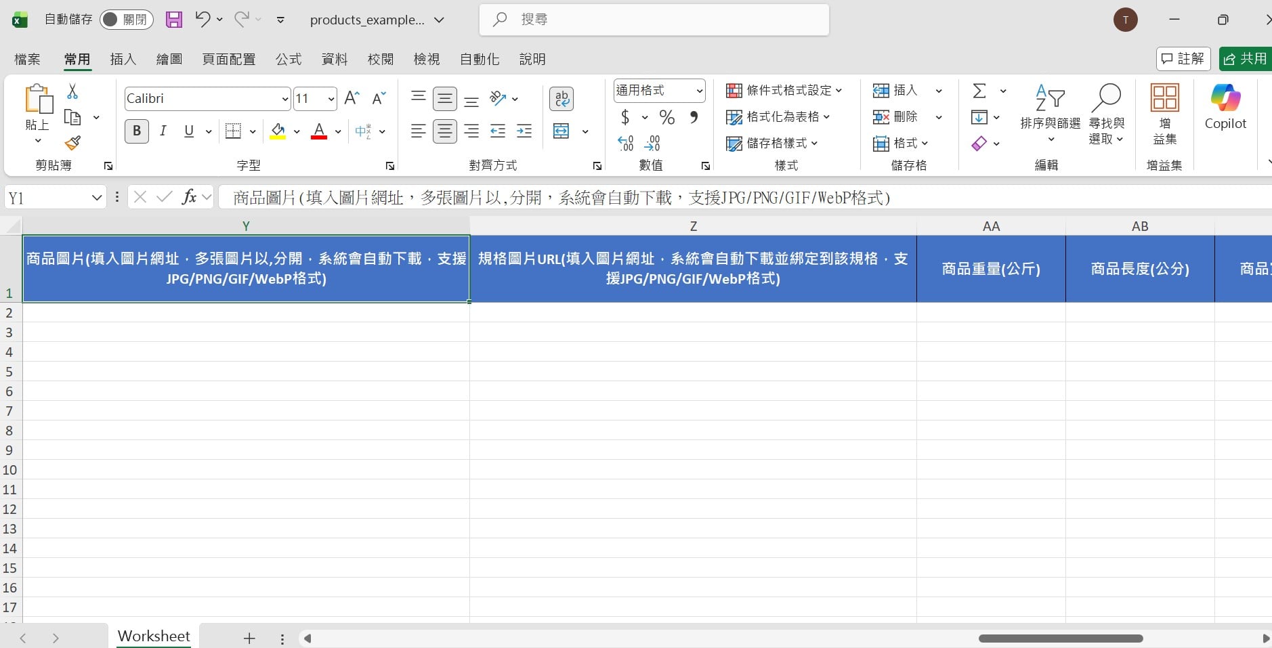1272x648 pixels.
Task: Open the Calibri font name dropdown
Action: click(x=284, y=99)
